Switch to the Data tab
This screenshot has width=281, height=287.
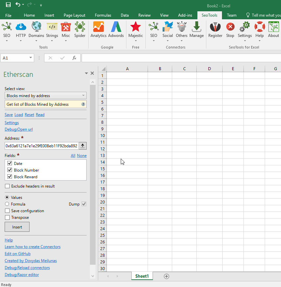click(x=125, y=15)
